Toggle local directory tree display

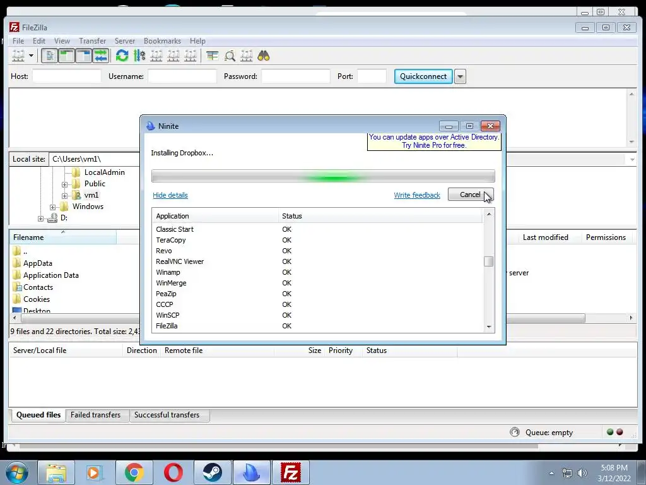pos(66,56)
